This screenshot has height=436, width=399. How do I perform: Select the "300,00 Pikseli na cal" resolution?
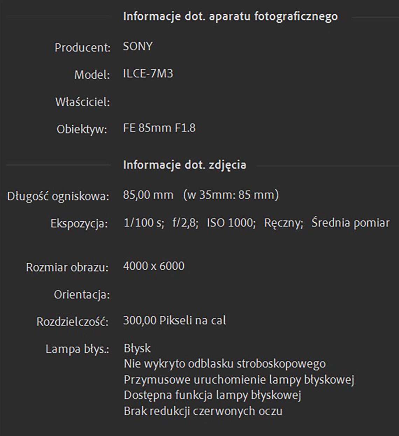click(x=174, y=320)
